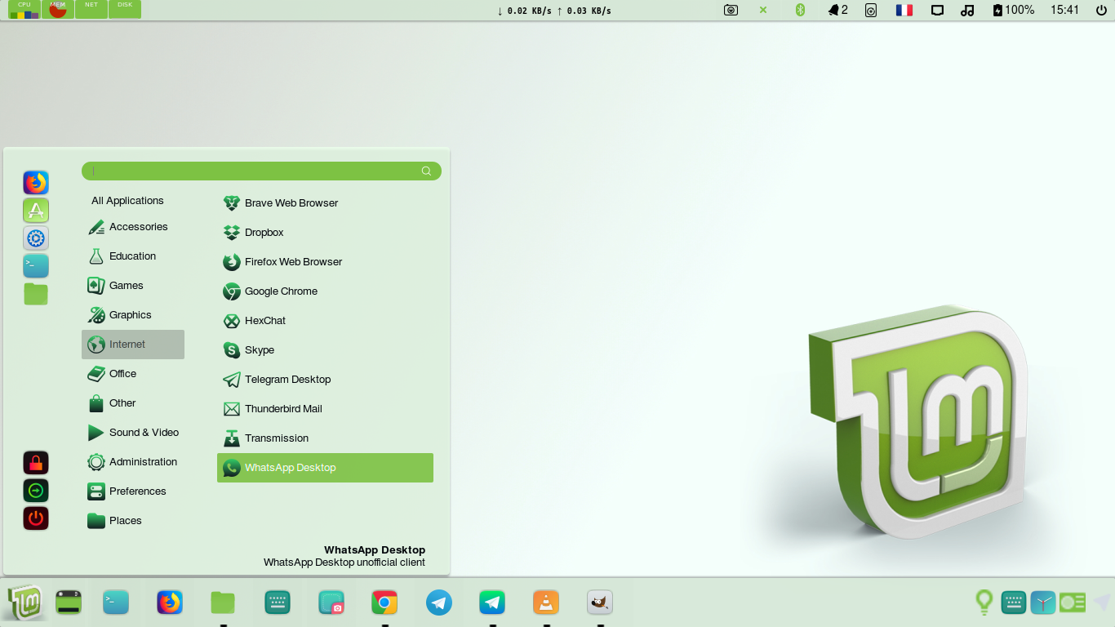This screenshot has height=627, width=1115.
Task: Open Telegram Desktop menu entry
Action: click(x=325, y=379)
